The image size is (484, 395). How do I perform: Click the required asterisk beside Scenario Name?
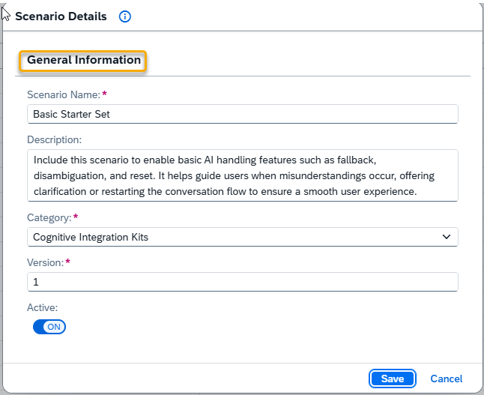(104, 94)
